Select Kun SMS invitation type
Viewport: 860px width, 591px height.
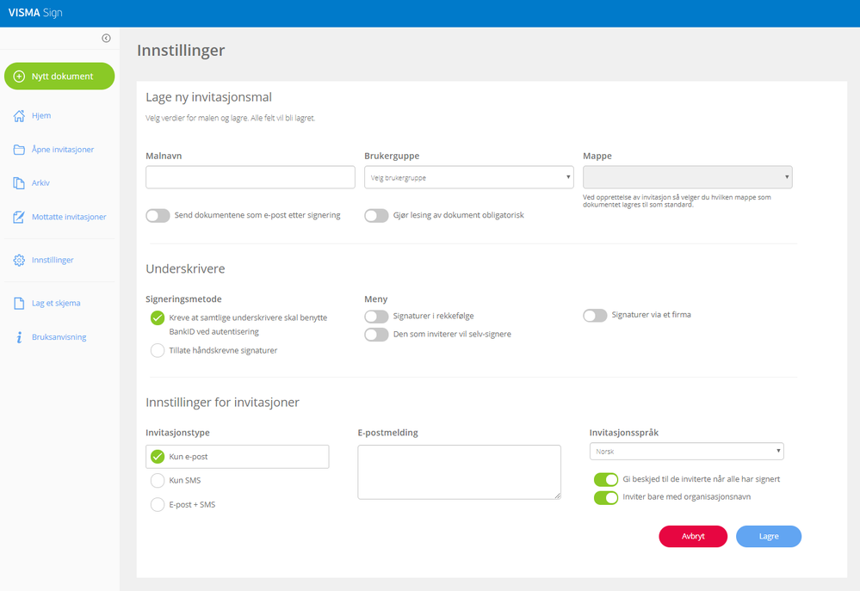158,480
